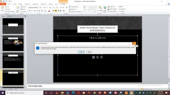Screen dimensions: 170x95
Task: Toggle Bold formatting
Action: click(29, 11)
